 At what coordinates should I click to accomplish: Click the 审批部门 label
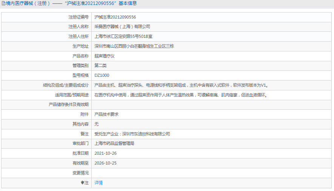(x=80, y=143)
